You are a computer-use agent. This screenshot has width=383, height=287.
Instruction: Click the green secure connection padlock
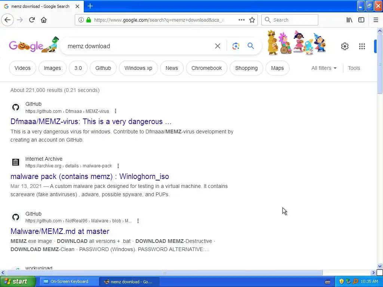tap(89, 20)
